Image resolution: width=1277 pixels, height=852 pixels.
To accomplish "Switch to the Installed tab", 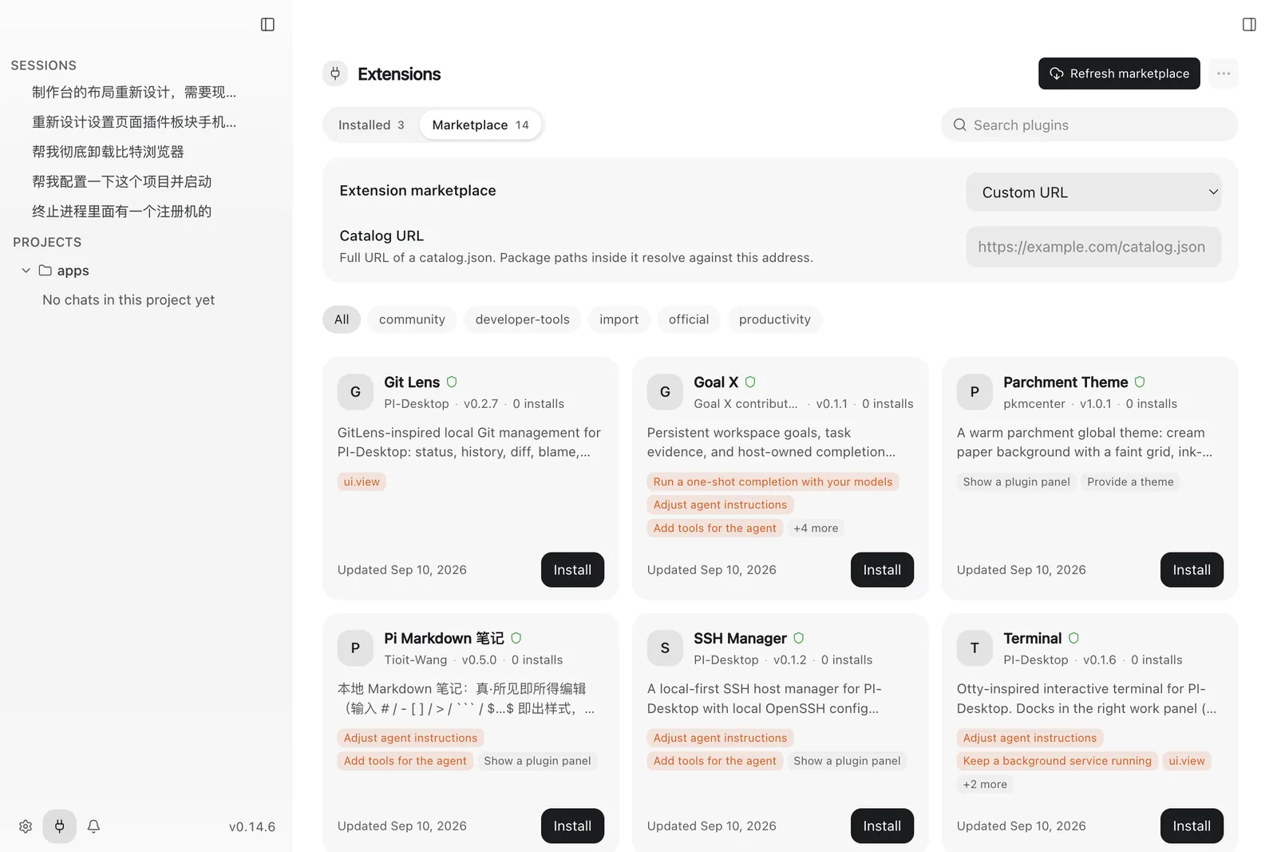I will 371,125.
